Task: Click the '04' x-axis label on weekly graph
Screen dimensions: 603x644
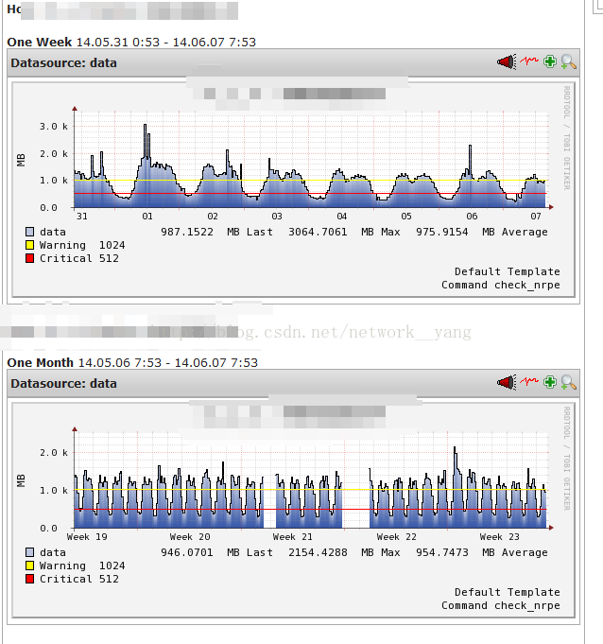Action: (342, 216)
